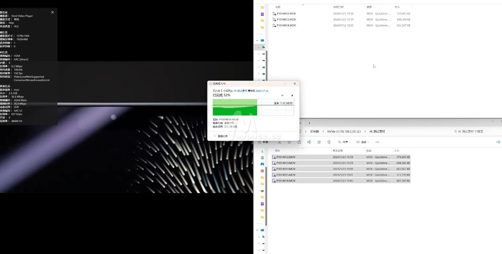502x254 pixels.
Task: Select P1014012.MOV in the upper Explorer window
Action: coord(341,13)
